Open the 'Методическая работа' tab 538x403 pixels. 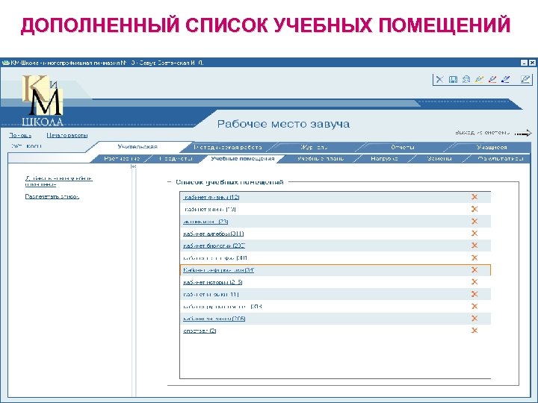[x=227, y=147]
